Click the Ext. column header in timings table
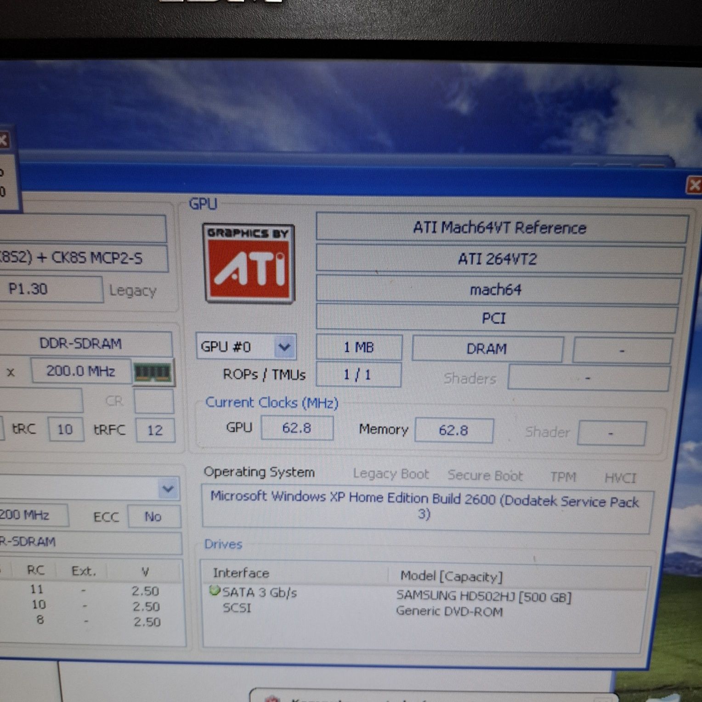This screenshot has height=702, width=702. coord(84,571)
